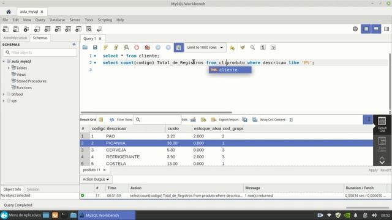This screenshot has height=220, width=392.
Task: Search table data icon in main toolbar
Action: 89,29
